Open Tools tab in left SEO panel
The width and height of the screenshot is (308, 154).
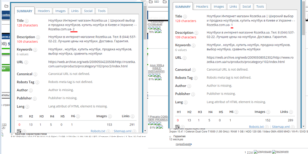coord(102,11)
